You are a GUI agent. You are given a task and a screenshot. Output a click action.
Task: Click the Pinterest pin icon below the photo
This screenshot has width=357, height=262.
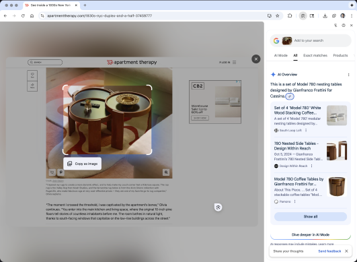click(61, 172)
